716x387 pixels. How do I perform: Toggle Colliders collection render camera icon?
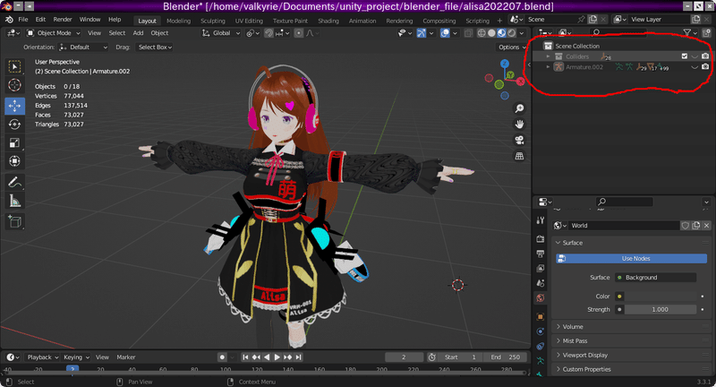click(x=705, y=56)
